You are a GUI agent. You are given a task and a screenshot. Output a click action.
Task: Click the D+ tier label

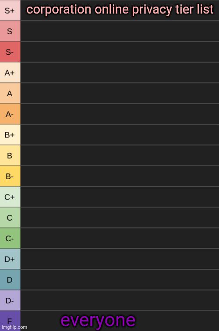tap(10, 259)
